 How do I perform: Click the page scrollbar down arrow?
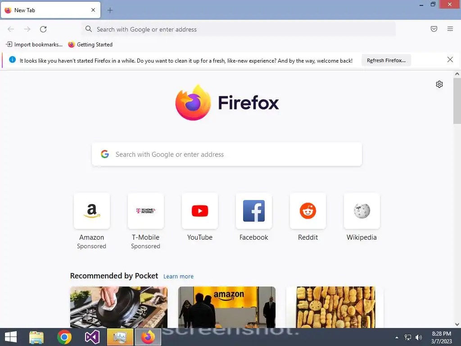457,324
